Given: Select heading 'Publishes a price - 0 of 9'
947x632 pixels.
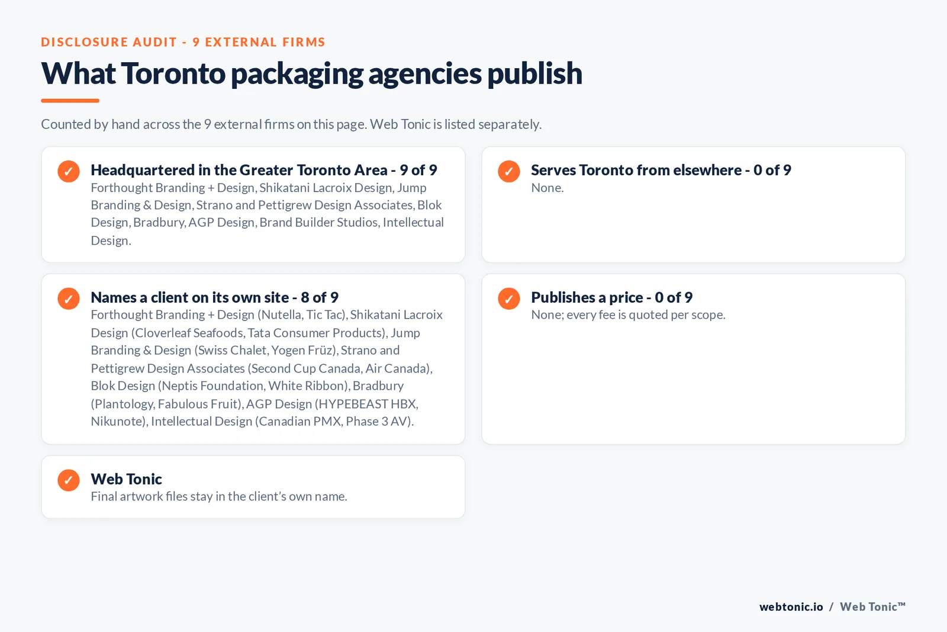Looking at the screenshot, I should click(x=612, y=297).
